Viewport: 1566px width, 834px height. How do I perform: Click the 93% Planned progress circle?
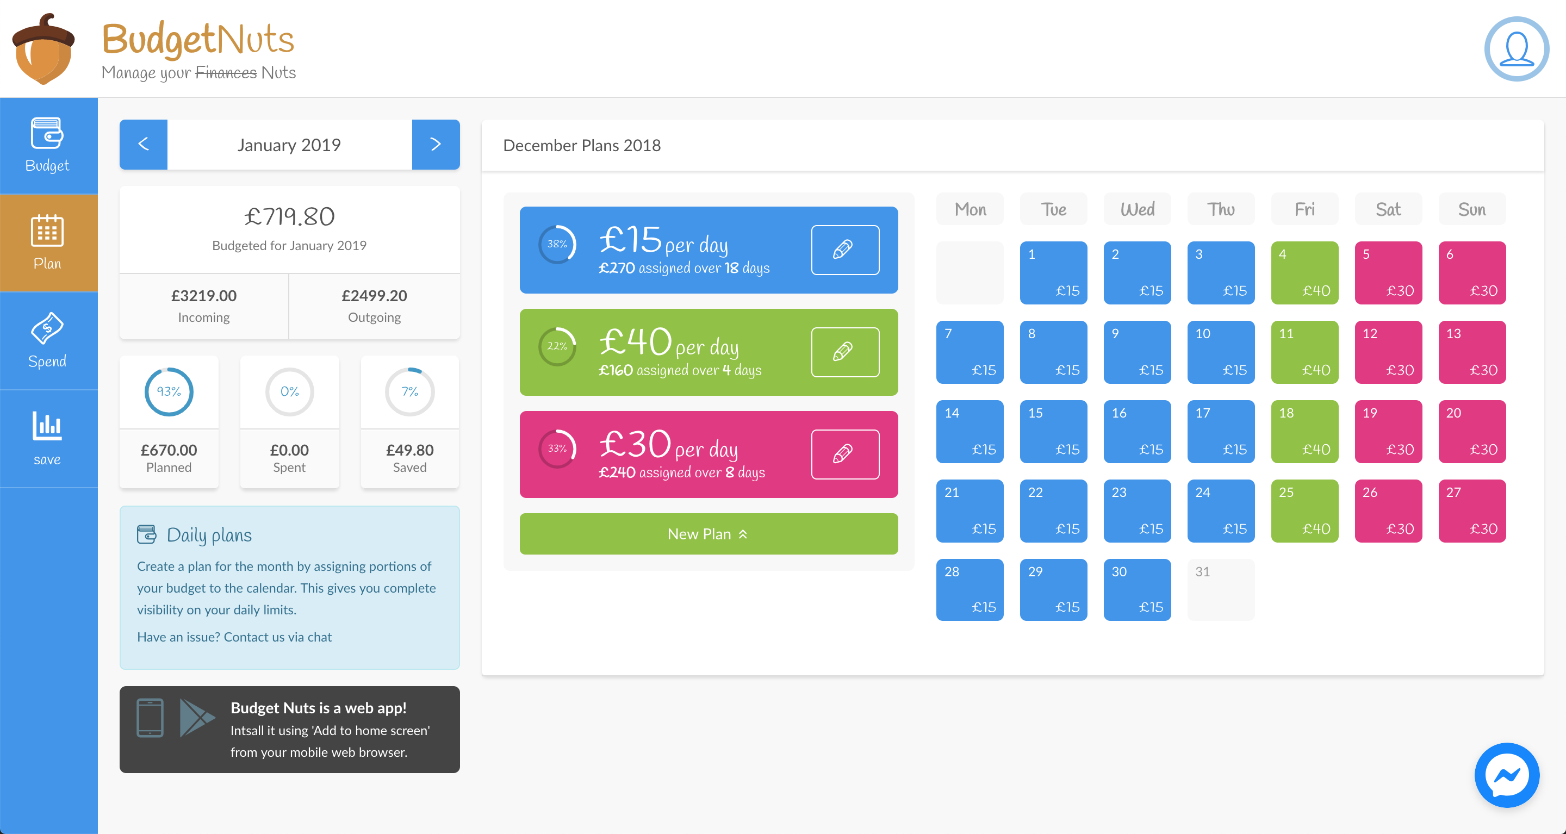[x=169, y=391]
